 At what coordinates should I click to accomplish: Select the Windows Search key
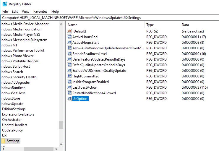click(12, 72)
